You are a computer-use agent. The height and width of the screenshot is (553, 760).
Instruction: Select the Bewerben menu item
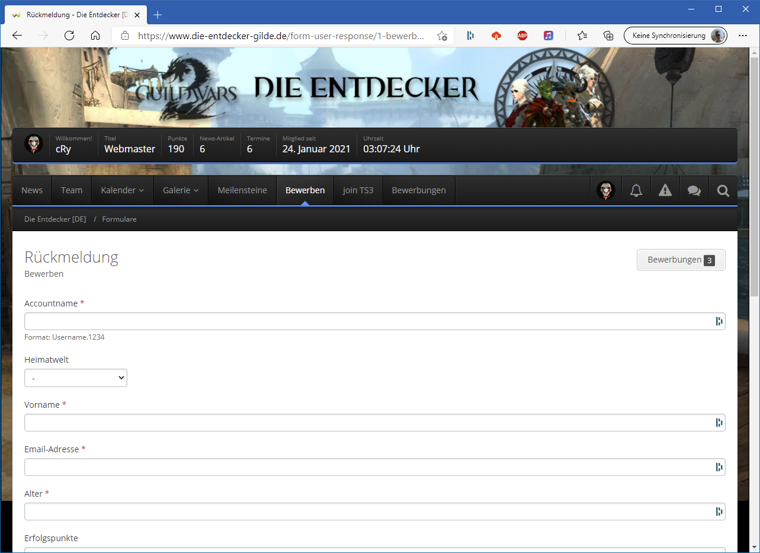click(x=305, y=190)
